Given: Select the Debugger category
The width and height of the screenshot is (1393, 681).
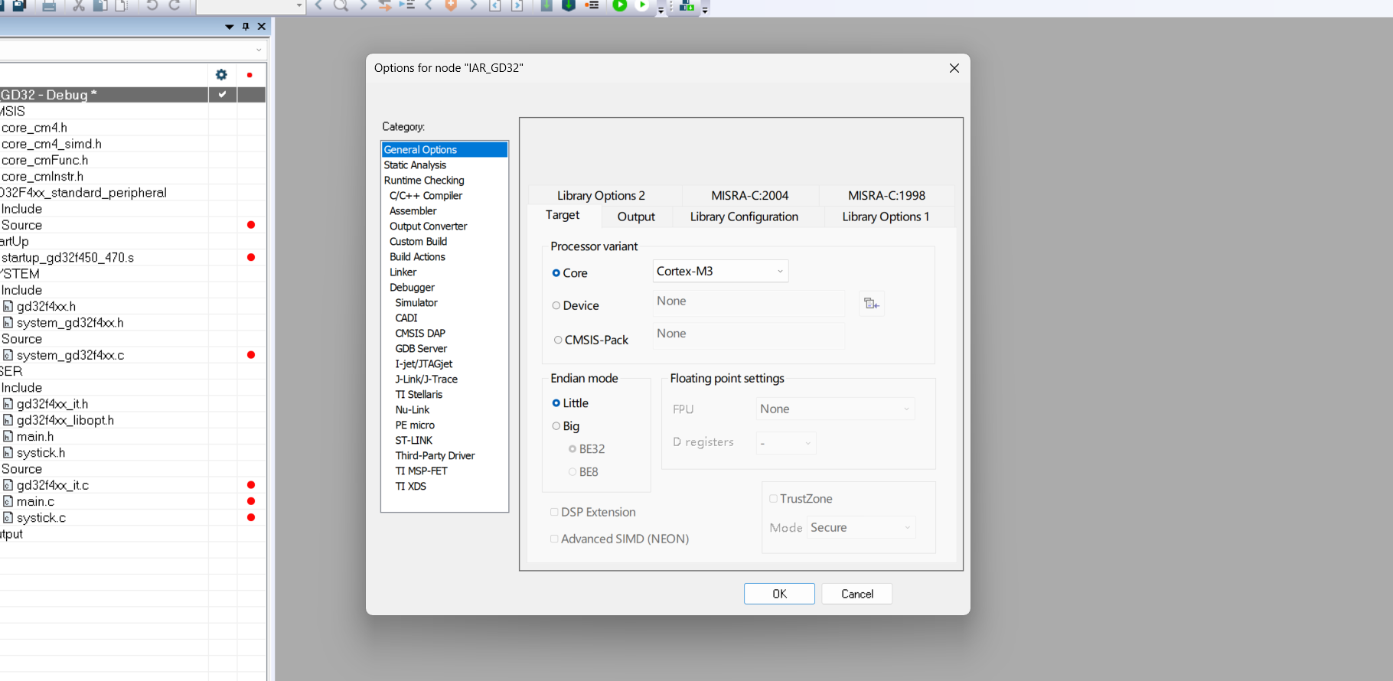Looking at the screenshot, I should click(x=412, y=288).
